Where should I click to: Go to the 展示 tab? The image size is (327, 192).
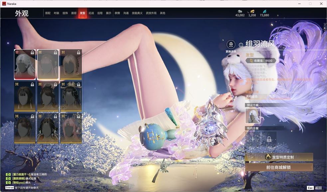[108, 13]
